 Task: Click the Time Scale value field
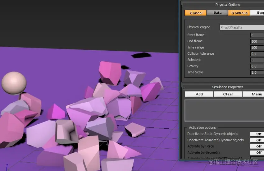pyautogui.click(x=257, y=72)
